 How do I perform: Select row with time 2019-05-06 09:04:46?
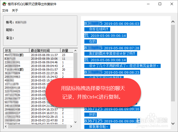pos(39,62)
